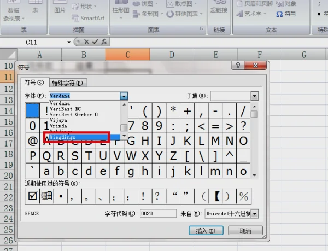Click the 条形图 bar chart icon
This screenshot has height=251, width=328.
click(148, 14)
